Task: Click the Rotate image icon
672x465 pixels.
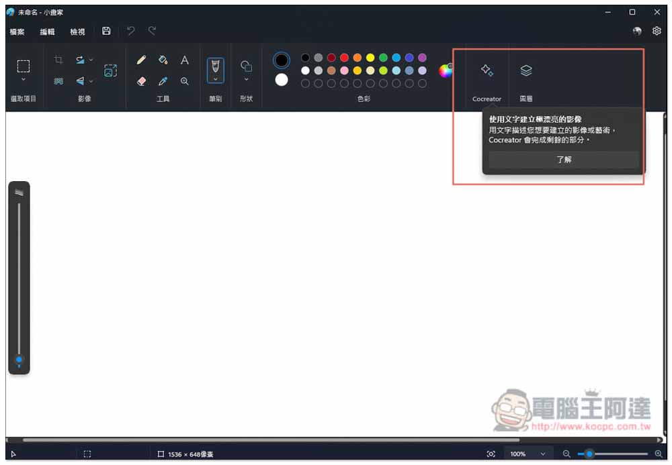Action: [80, 60]
